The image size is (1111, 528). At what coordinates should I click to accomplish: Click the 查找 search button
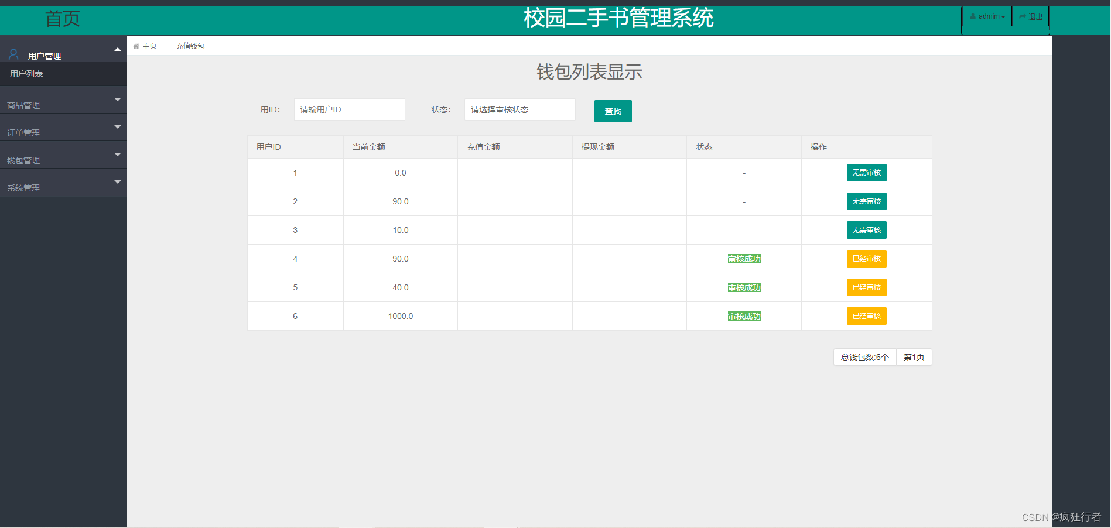[613, 111]
